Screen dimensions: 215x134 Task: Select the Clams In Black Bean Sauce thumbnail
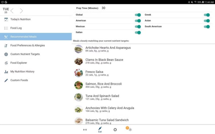point(78,61)
